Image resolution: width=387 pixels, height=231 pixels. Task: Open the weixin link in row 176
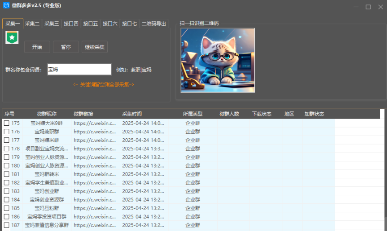pos(94,132)
